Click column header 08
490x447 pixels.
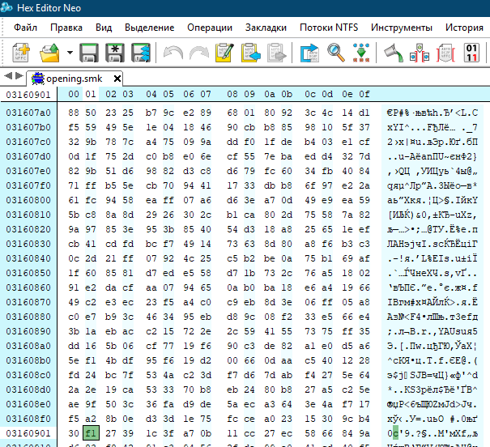232,94
